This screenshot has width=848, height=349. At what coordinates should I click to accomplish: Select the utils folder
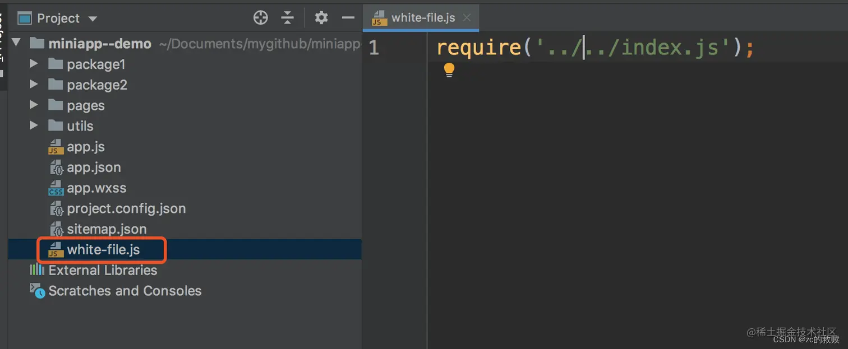pyautogui.click(x=80, y=126)
